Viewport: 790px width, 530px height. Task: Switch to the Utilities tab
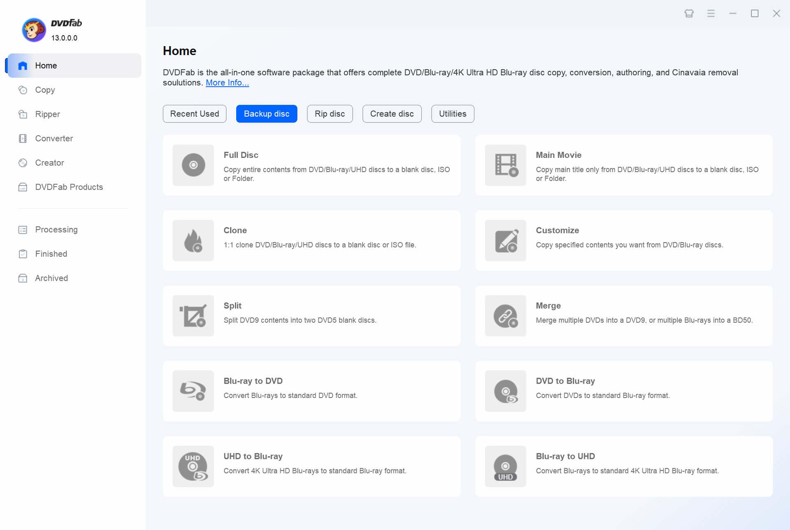click(x=452, y=114)
